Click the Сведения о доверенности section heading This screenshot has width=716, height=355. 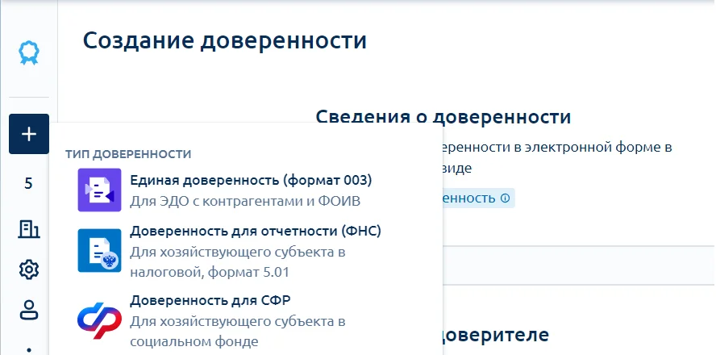(443, 116)
